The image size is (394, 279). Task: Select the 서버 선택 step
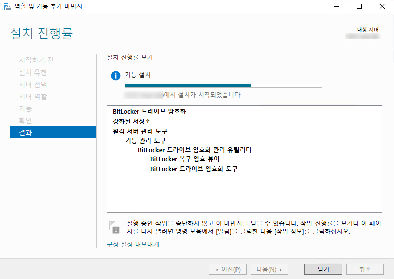pos(33,84)
